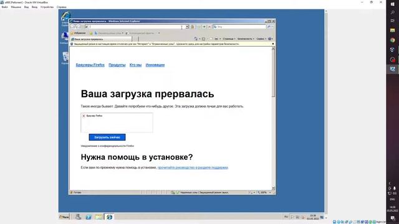Open the Favorites star button

point(72,33)
